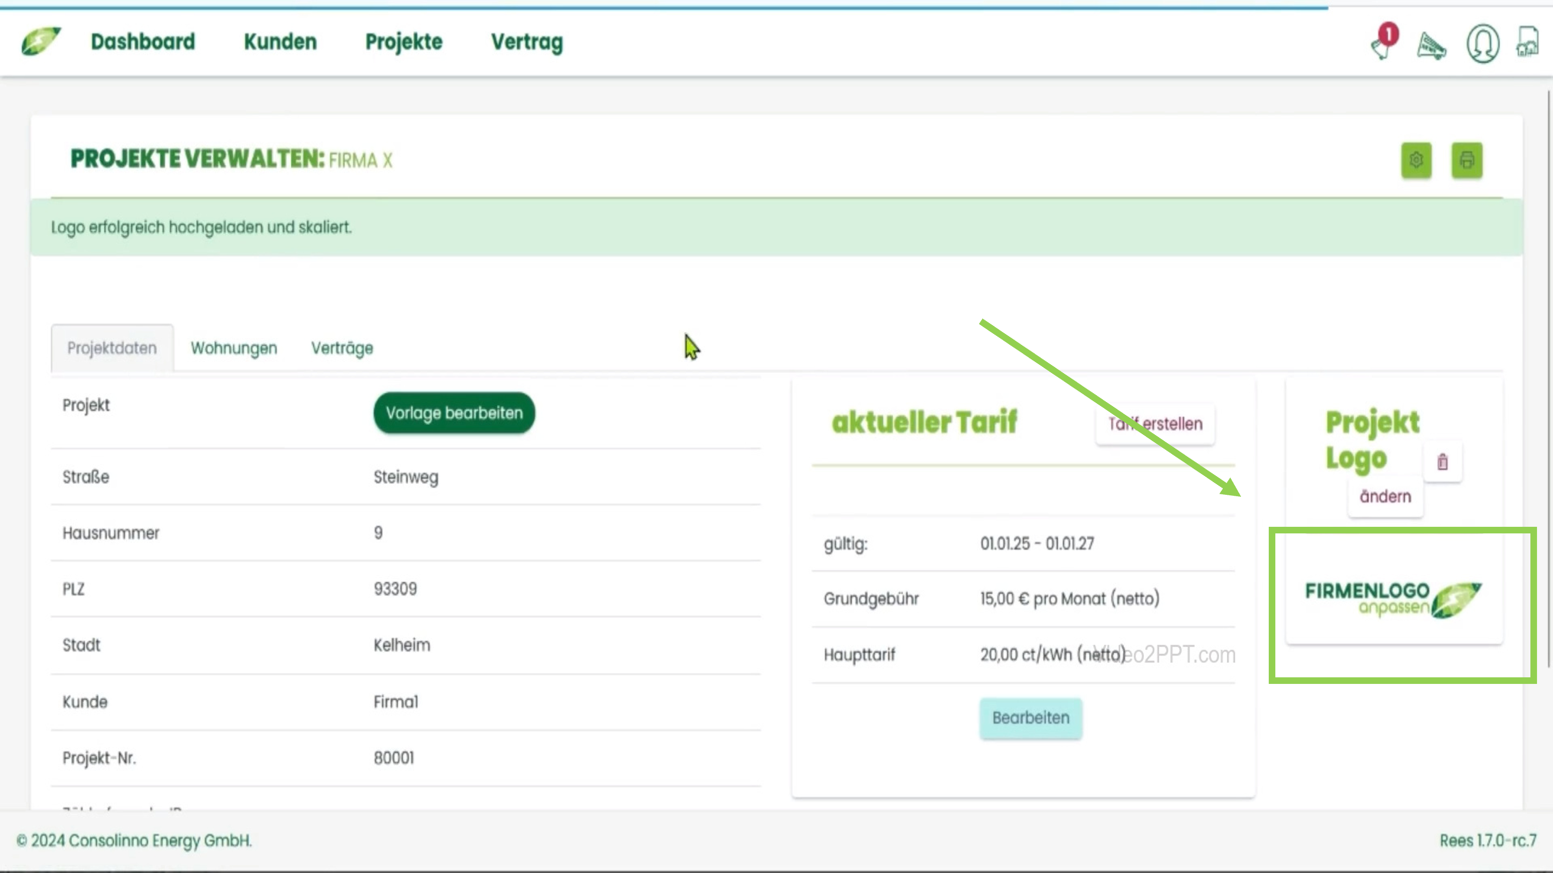Screen dimensions: 1553x873
Task: Open the user profile avatar icon
Action: pos(1482,43)
